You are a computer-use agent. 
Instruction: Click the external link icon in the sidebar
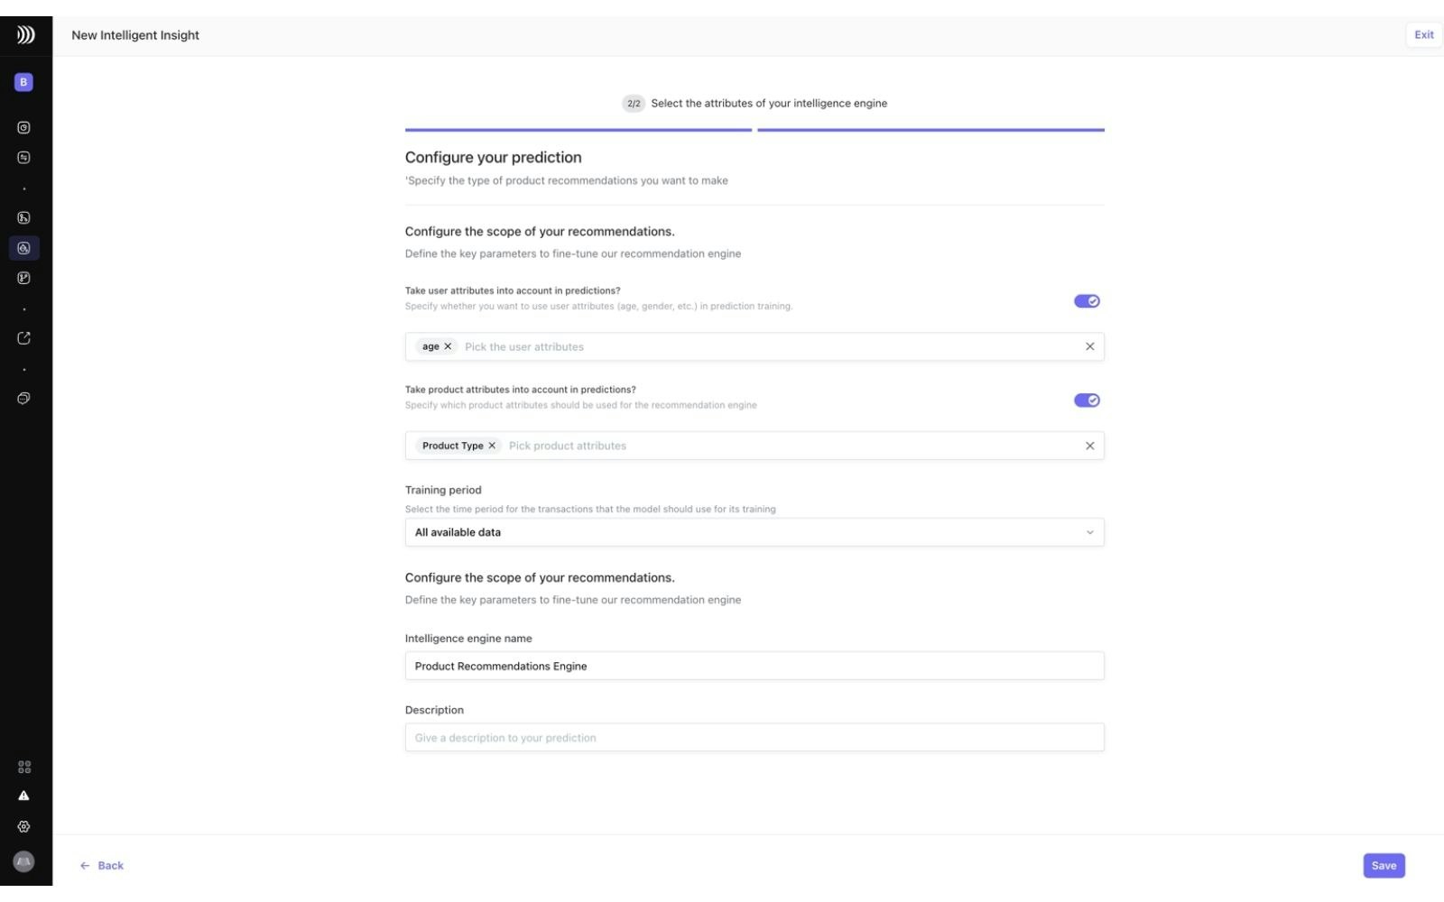tap(23, 337)
